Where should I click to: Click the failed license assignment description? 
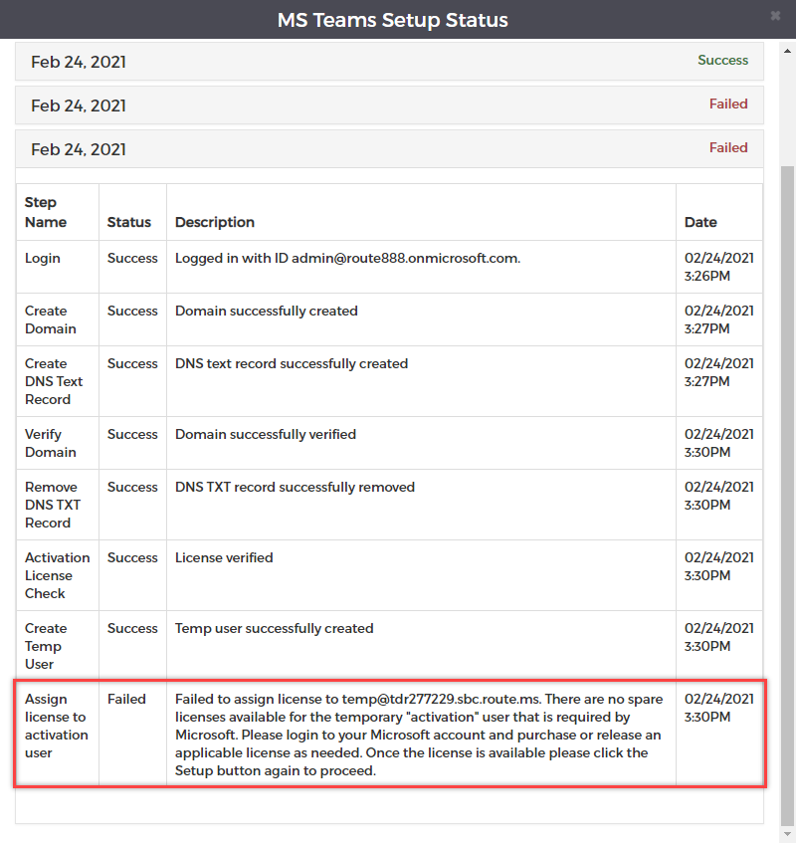click(x=419, y=735)
